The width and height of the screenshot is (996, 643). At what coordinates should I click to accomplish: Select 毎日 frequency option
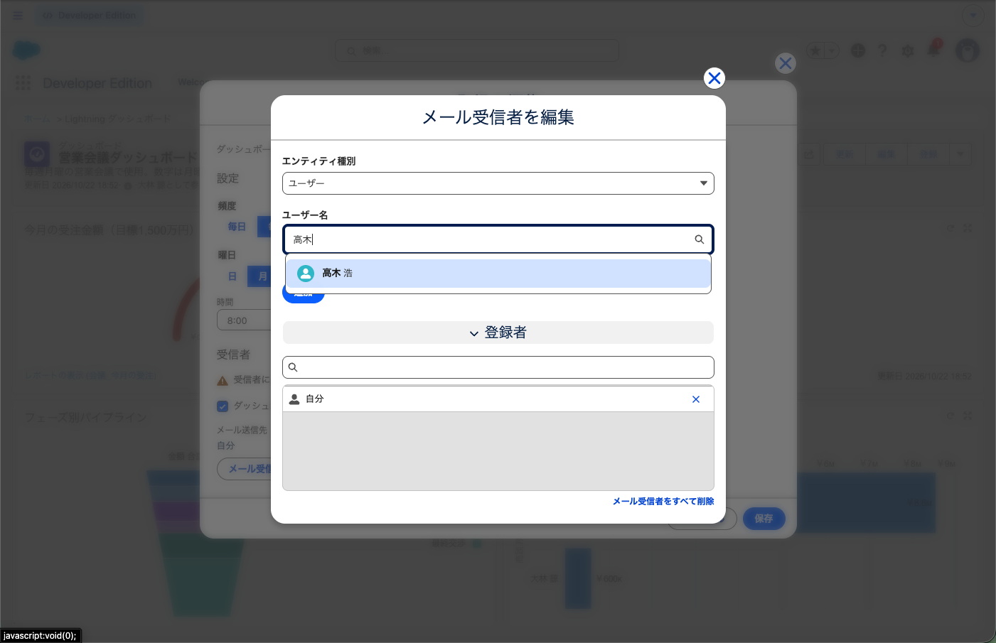[237, 227]
